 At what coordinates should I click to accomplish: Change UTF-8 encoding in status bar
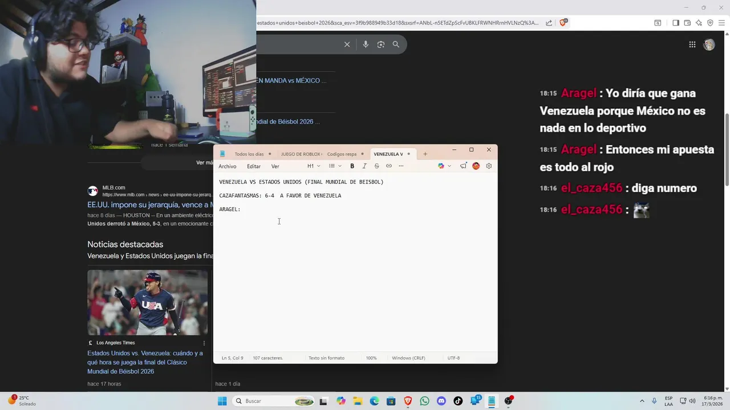(453, 358)
